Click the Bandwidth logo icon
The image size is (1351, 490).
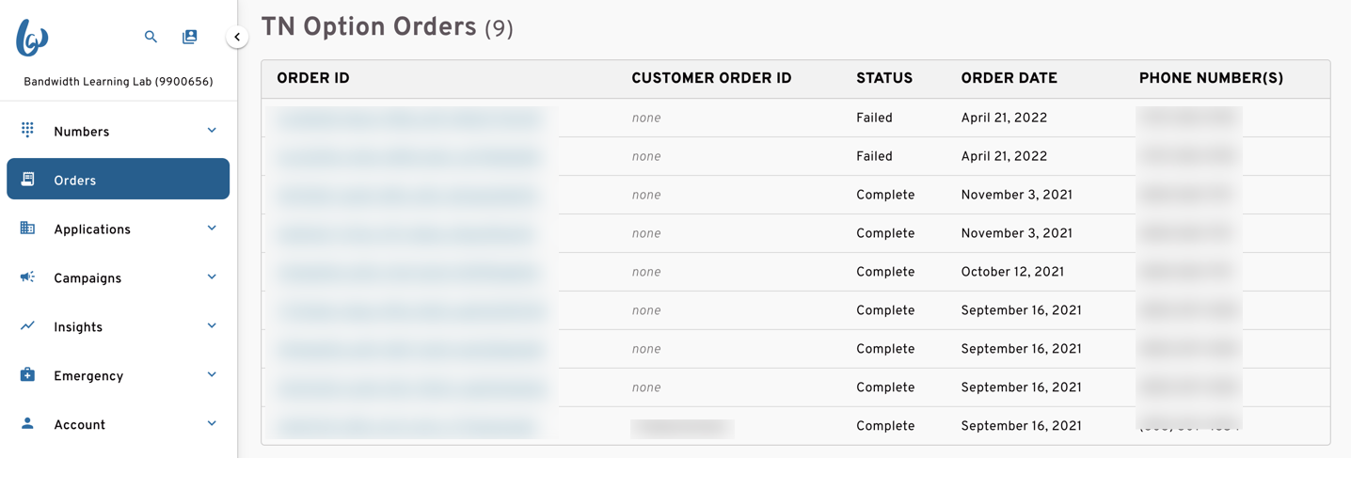[32, 37]
